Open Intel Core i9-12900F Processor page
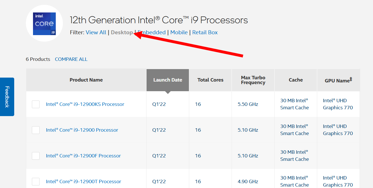 (83, 156)
